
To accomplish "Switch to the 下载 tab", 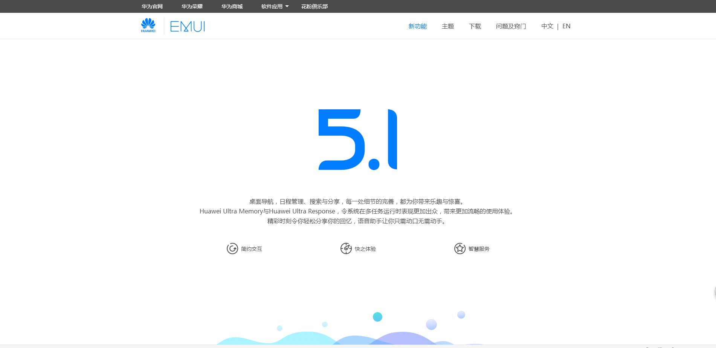I will pyautogui.click(x=475, y=26).
